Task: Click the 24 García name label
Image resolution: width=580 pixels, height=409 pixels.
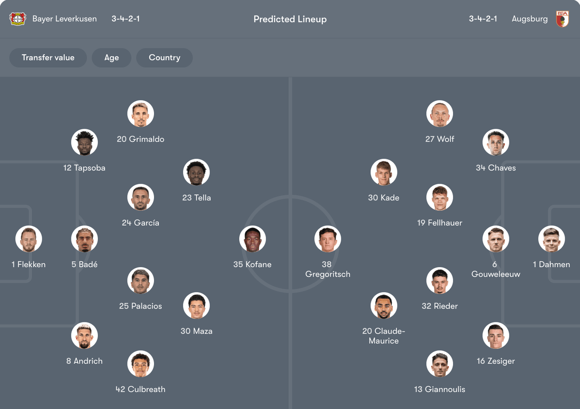Action: point(141,223)
